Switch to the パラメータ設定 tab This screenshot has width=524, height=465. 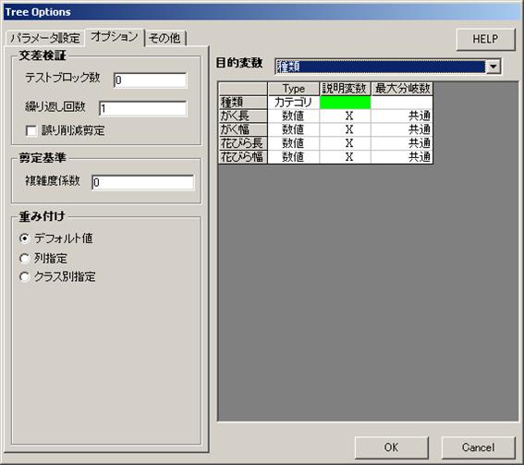44,38
